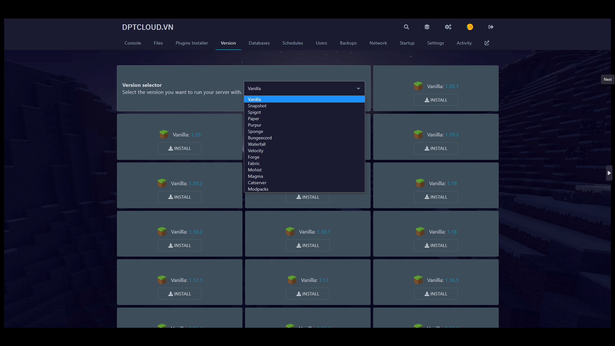The height and width of the screenshot is (346, 615).
Task: Choose Forge in the version list
Action: click(253, 157)
